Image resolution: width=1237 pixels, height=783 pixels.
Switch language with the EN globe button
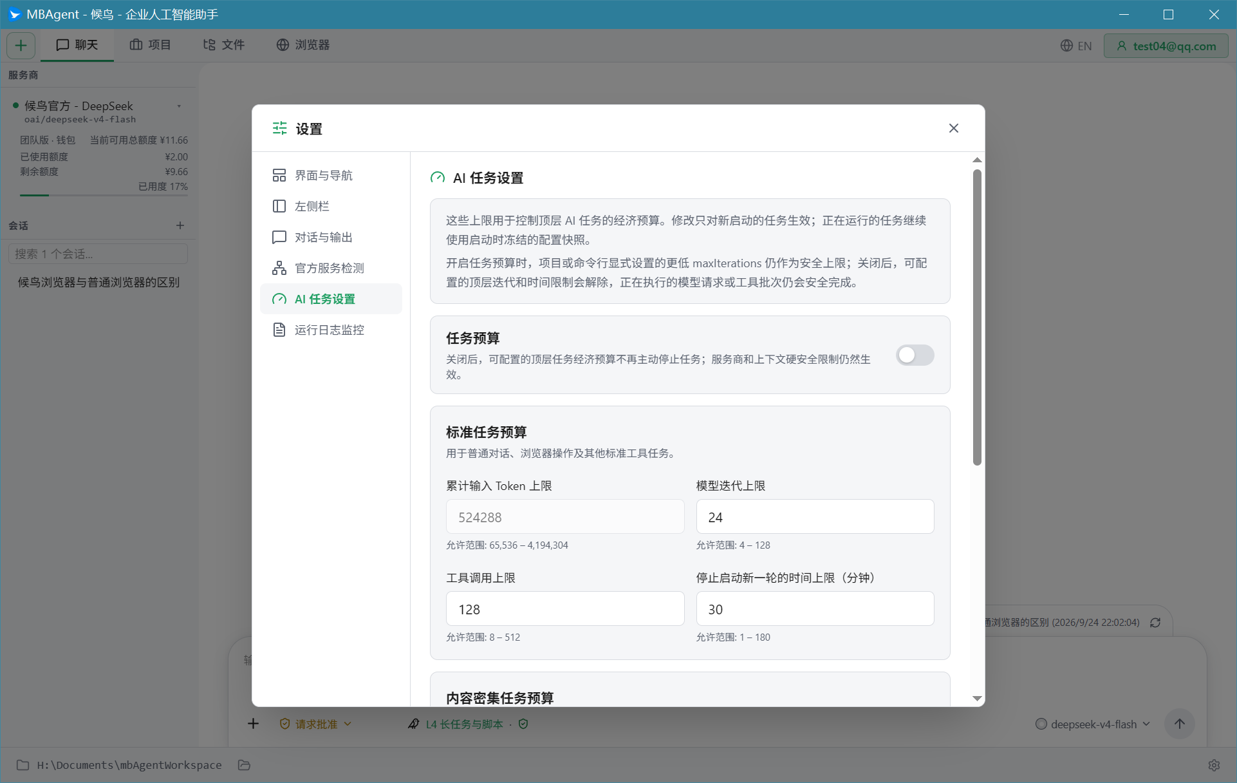(1076, 46)
